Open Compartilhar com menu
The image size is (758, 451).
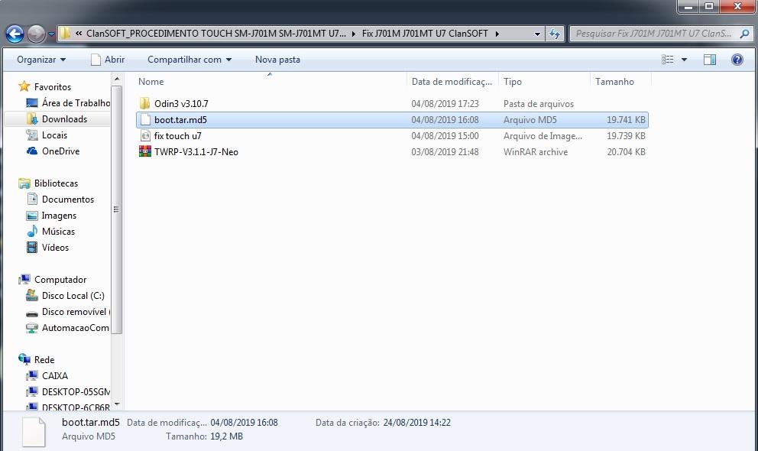click(189, 60)
